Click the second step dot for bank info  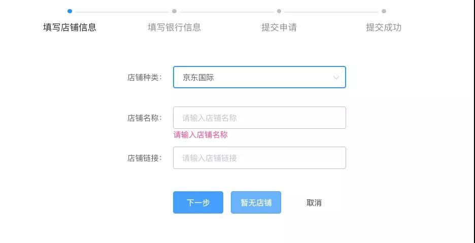174,11
